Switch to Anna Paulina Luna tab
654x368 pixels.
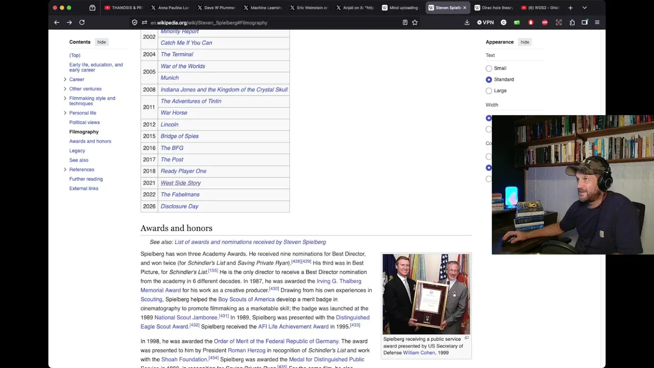coord(170,8)
